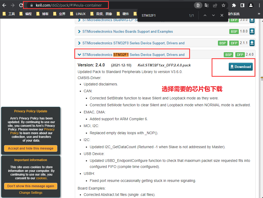Click the BSP badge on the Nucleo Boards row
This screenshot has height=198, width=263.
point(234,31)
